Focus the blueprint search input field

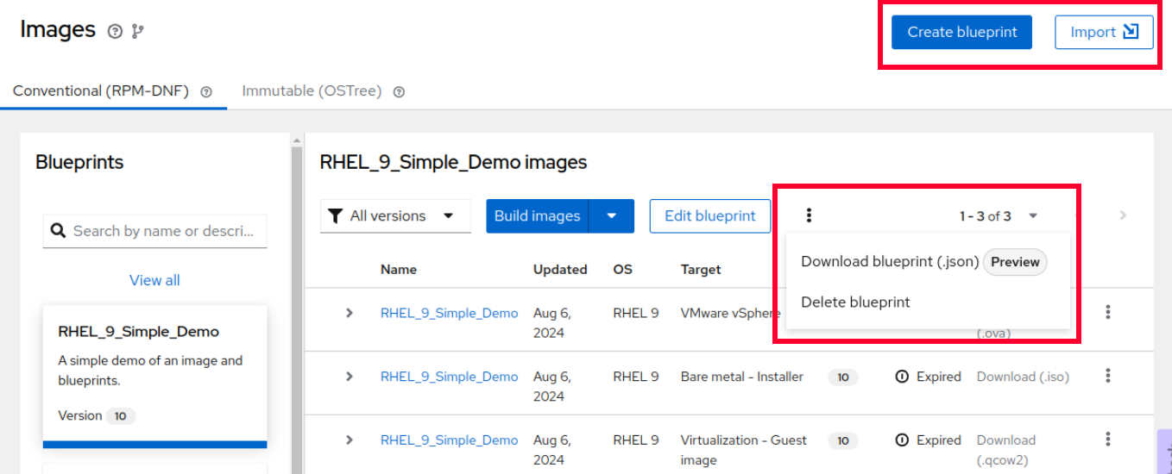tap(166, 231)
